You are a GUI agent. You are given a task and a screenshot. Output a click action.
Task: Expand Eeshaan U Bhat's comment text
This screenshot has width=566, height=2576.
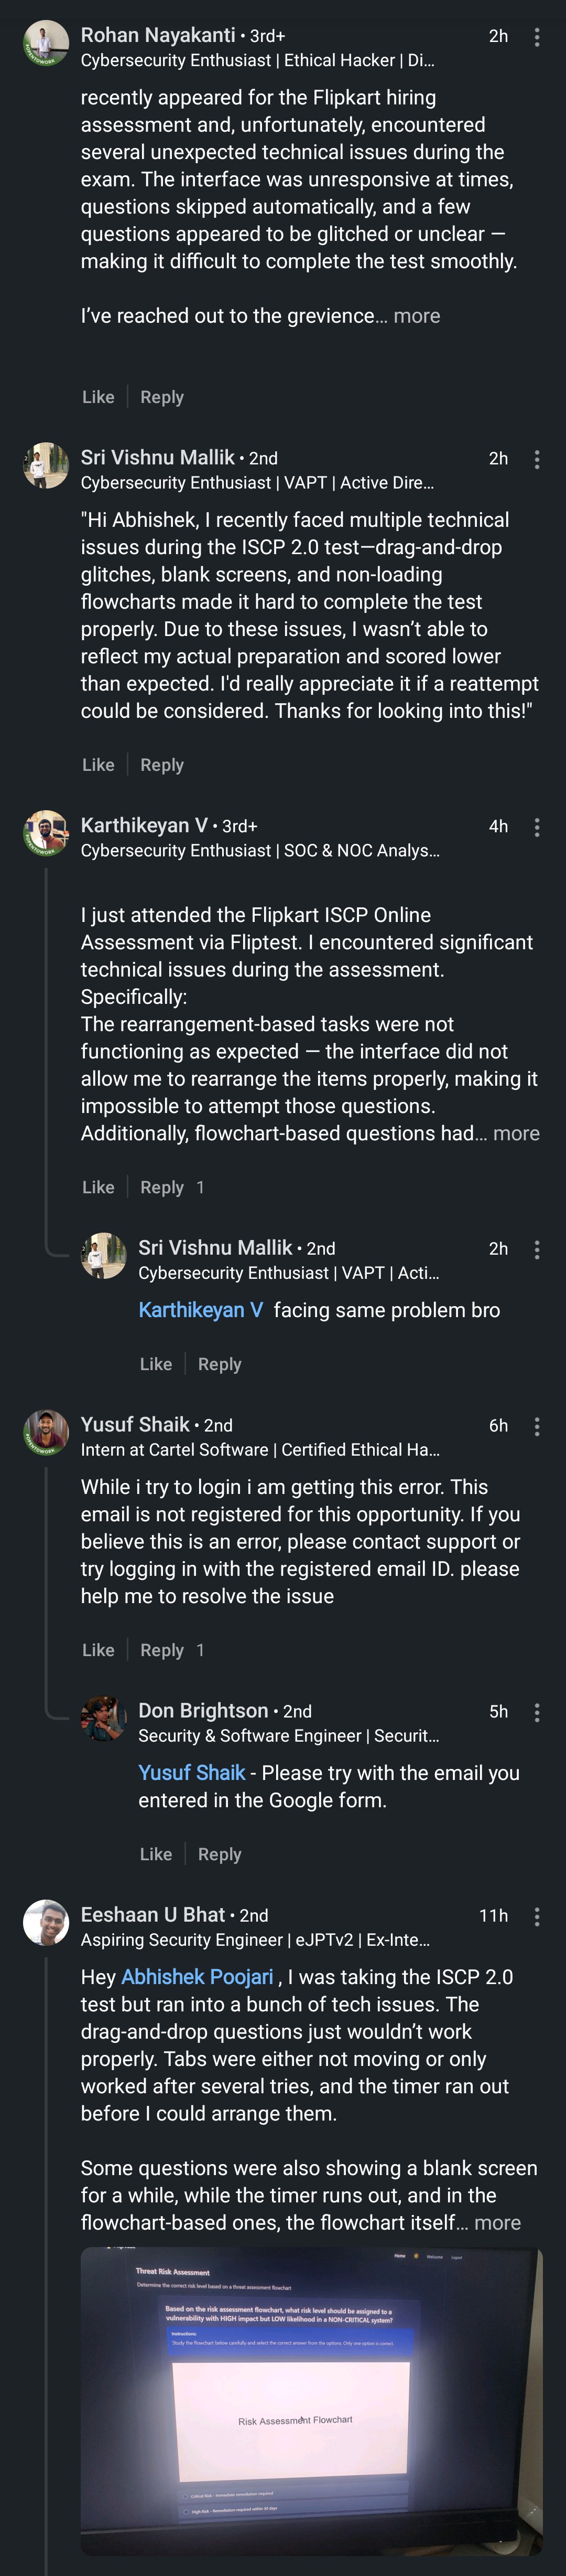(497, 2222)
